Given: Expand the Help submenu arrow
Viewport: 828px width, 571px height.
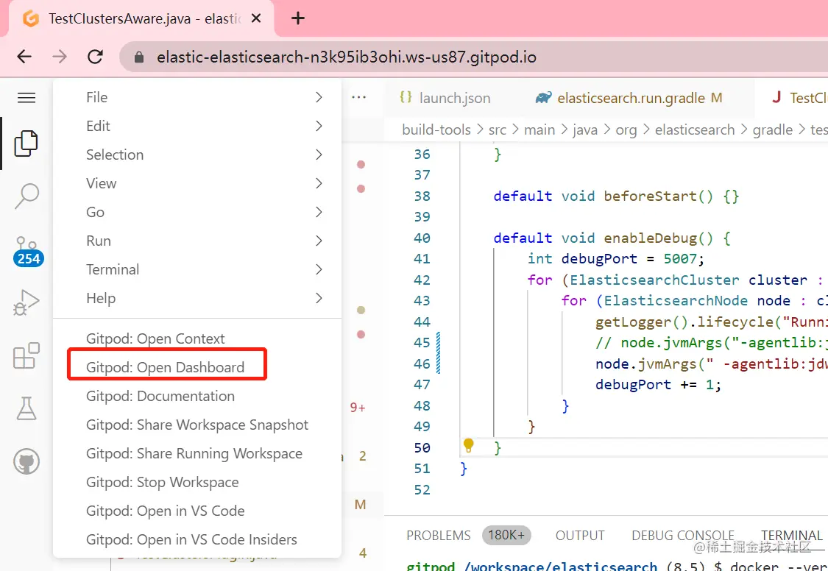Looking at the screenshot, I should pyautogui.click(x=319, y=298).
